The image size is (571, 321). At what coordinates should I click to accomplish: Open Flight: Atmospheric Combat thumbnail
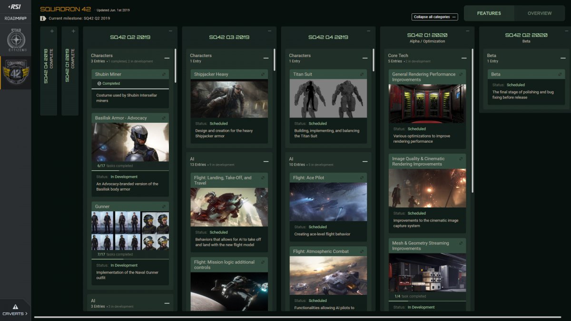tap(328, 276)
